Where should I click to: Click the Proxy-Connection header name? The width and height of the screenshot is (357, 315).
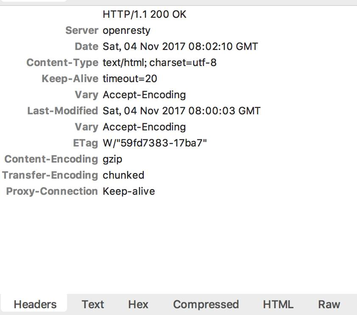52,191
